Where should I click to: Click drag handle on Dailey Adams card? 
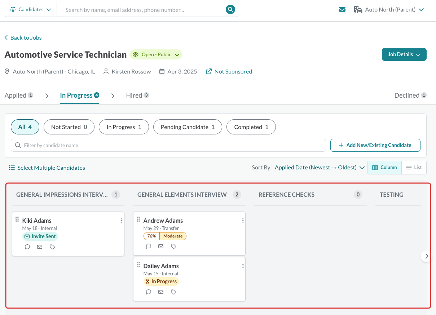(x=138, y=265)
